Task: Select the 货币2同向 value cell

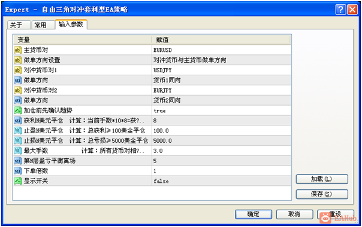Action: pyautogui.click(x=221, y=100)
